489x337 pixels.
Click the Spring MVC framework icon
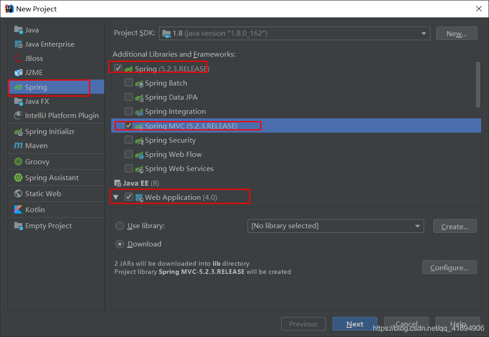point(139,126)
